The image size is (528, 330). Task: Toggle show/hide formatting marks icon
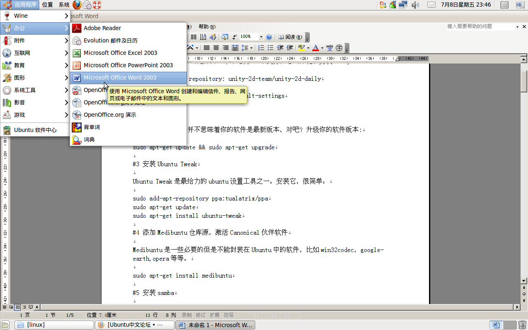click(235, 37)
